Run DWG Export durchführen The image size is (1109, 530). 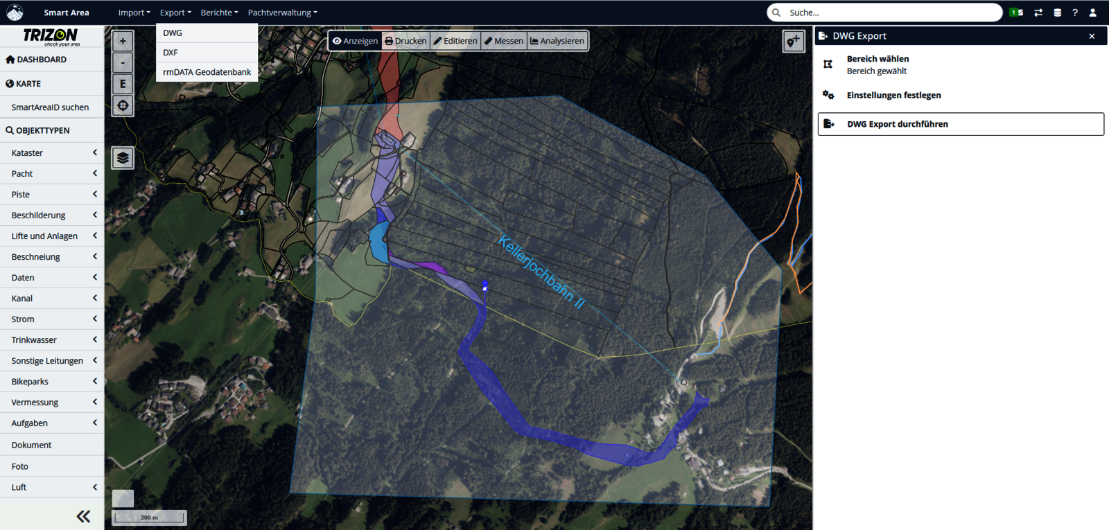tap(961, 124)
